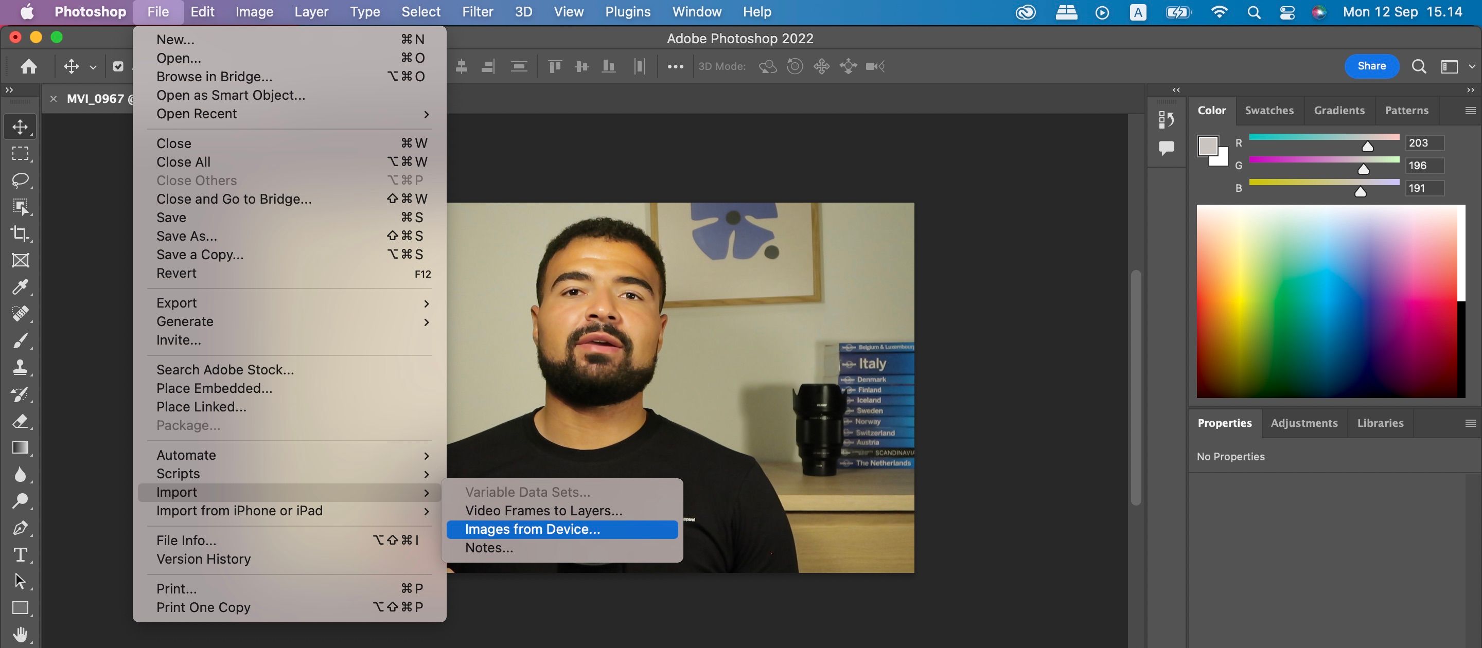
Task: Click the Home icon in options bar
Action: click(x=29, y=67)
